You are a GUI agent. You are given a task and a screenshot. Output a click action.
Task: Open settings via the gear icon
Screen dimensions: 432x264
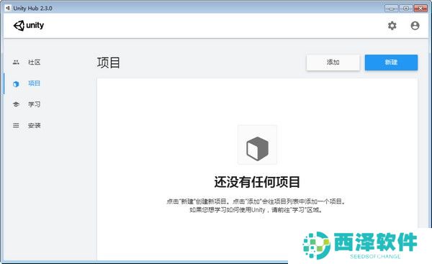click(x=392, y=26)
